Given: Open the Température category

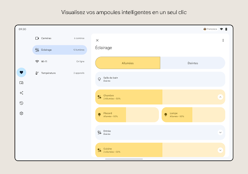Looking at the screenshot, I should [60, 73].
